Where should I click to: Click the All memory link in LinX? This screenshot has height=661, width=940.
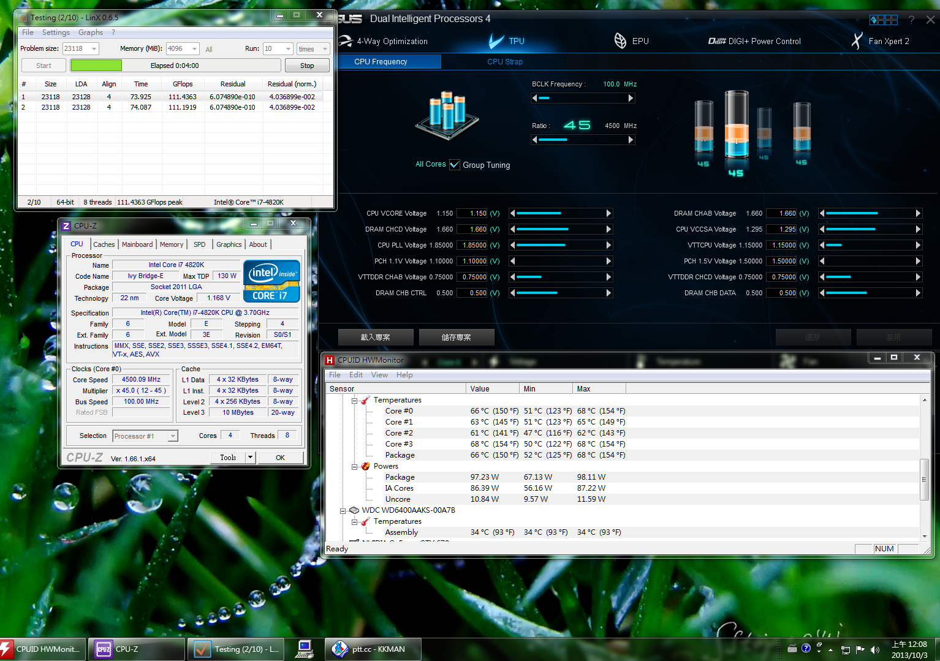point(209,50)
